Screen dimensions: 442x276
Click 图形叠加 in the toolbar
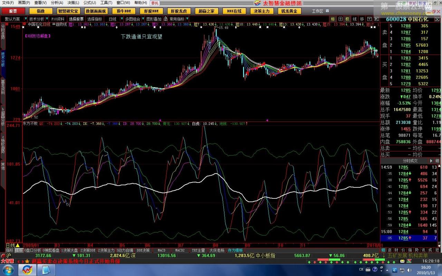coord(154,19)
